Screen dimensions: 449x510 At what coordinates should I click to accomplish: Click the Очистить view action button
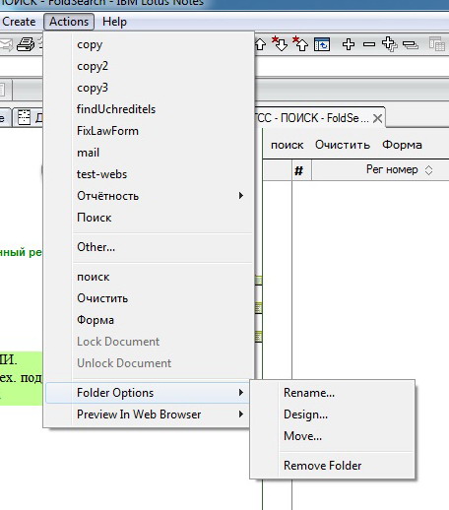(x=343, y=145)
